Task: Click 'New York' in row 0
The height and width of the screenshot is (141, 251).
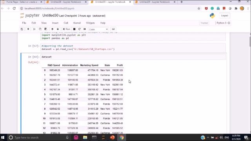Action: pos(105,70)
